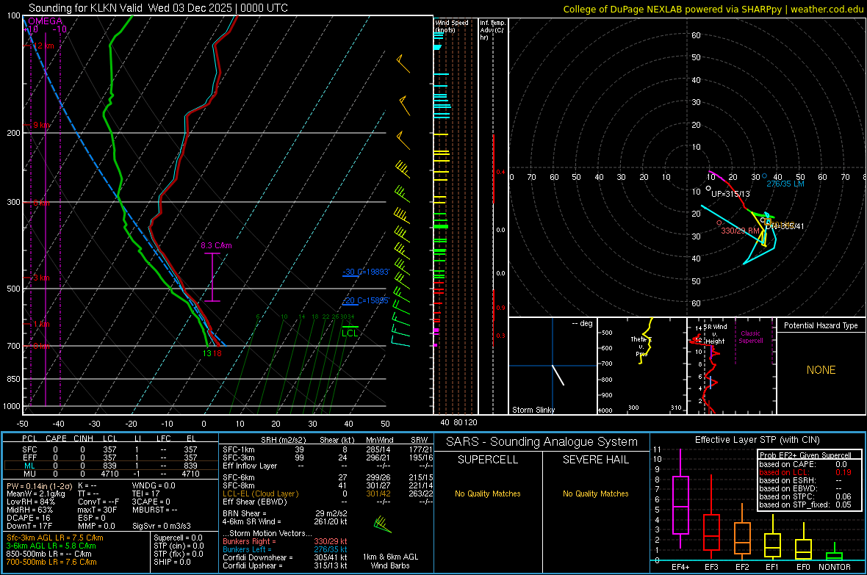Click the white Storm Slinky line

558,375
